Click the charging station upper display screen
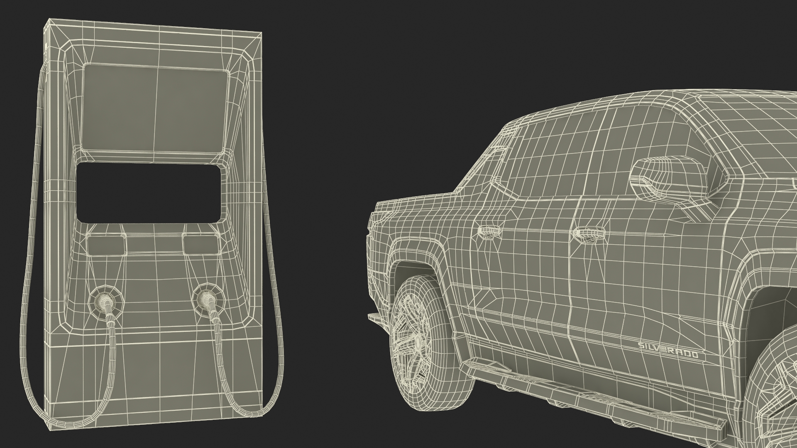Screen dimensions: 797x448 (156, 110)
